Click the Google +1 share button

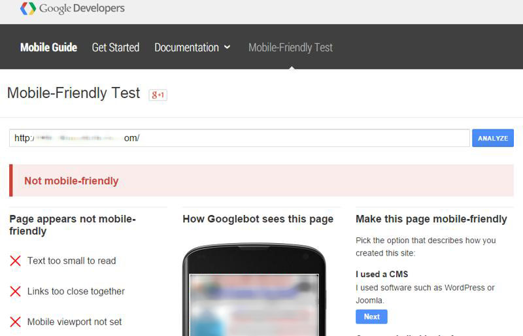(x=158, y=95)
